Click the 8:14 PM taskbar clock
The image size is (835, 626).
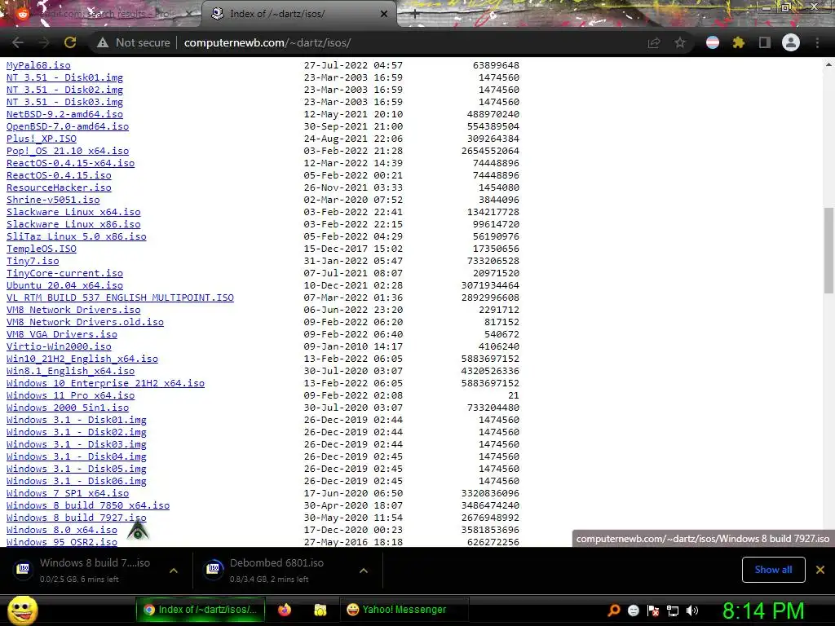pyautogui.click(x=763, y=611)
